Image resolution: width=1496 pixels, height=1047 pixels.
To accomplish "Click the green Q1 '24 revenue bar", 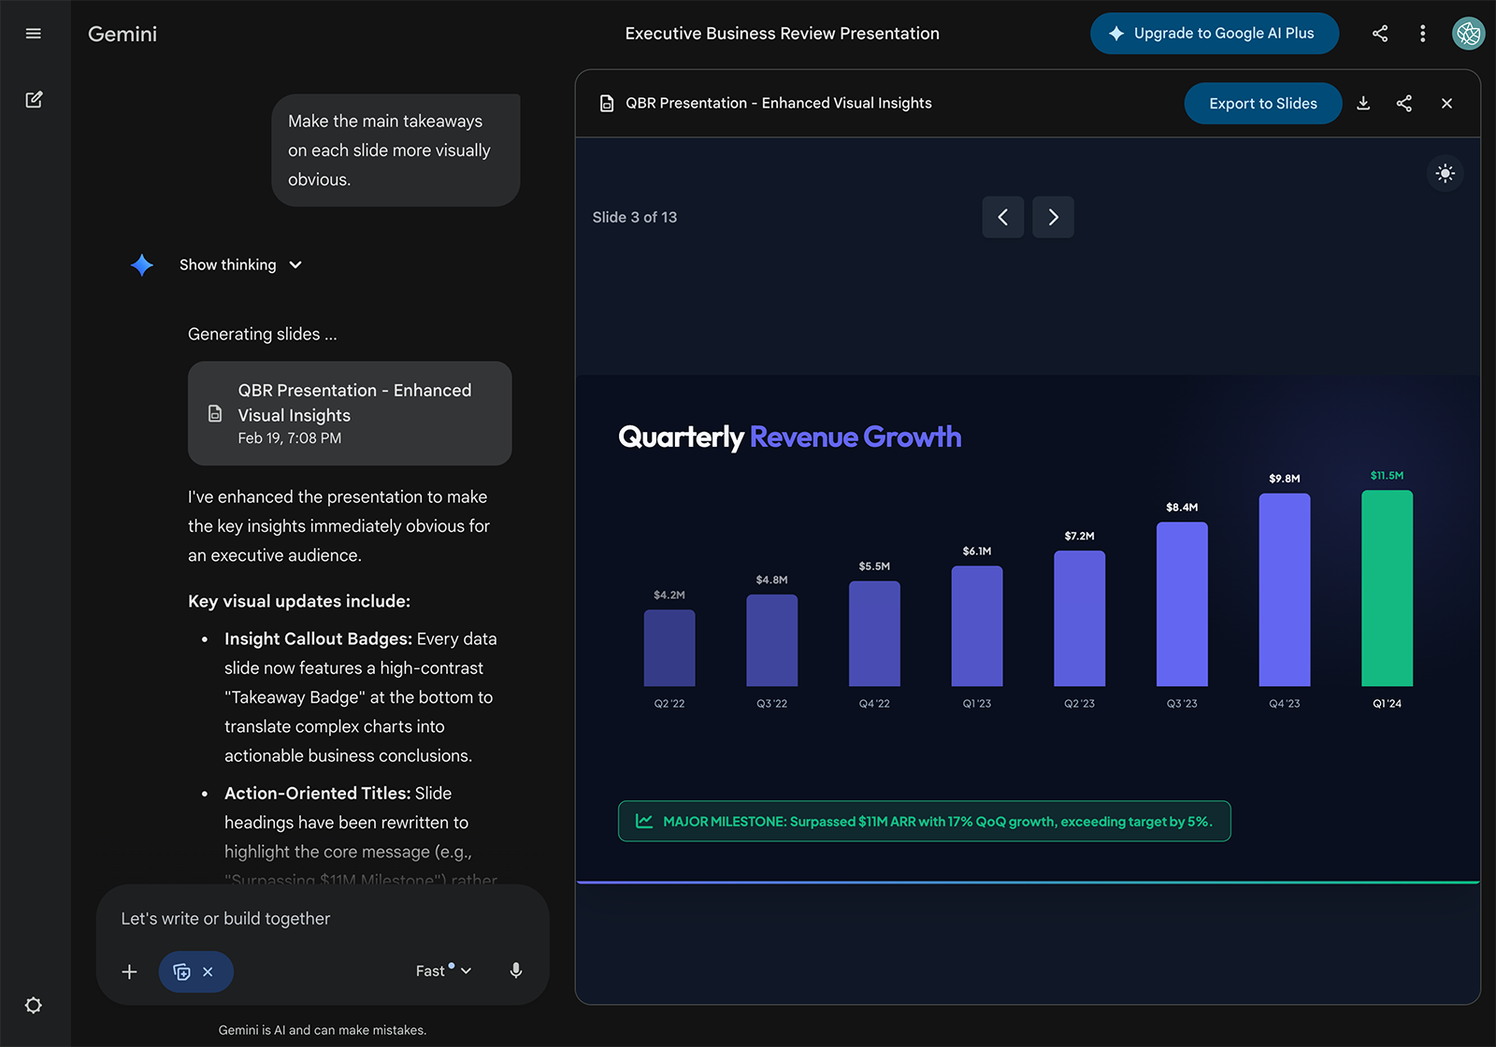I will click(x=1387, y=589).
